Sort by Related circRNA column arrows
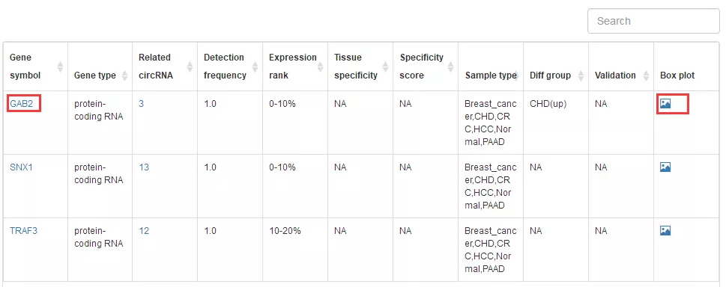Screen dimensions: 726x287 [190, 67]
